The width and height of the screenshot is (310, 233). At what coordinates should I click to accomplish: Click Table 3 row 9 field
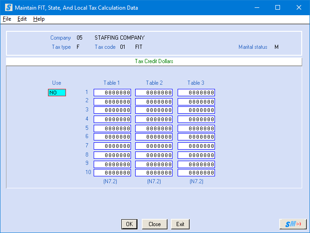pos(196,164)
